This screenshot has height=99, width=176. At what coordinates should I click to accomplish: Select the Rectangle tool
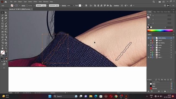2,24
